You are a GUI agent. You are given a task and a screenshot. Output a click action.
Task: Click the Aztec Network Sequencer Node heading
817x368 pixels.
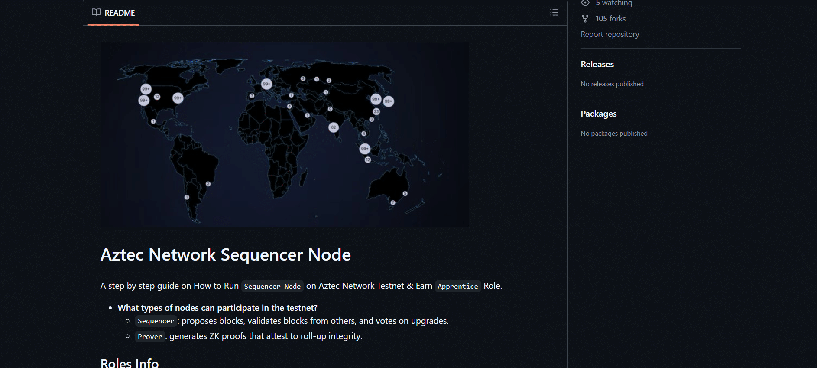click(x=226, y=254)
